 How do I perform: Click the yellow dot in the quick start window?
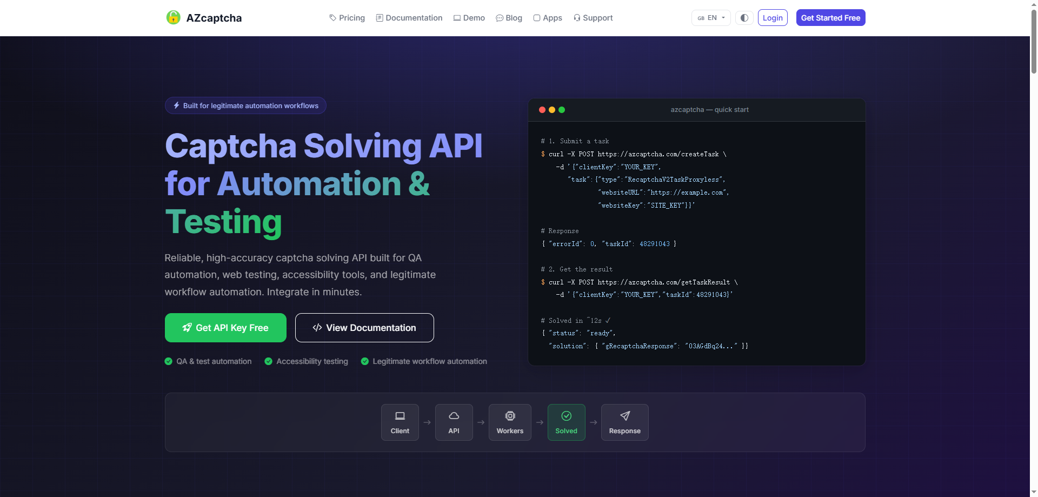[552, 110]
